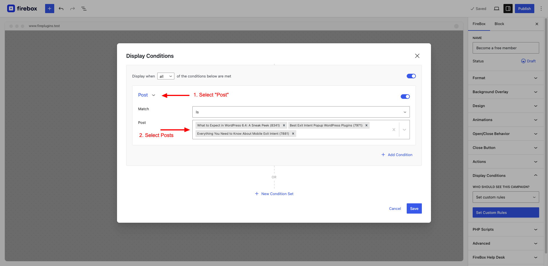Click the campaign name input field
548x266 pixels.
click(x=506, y=48)
